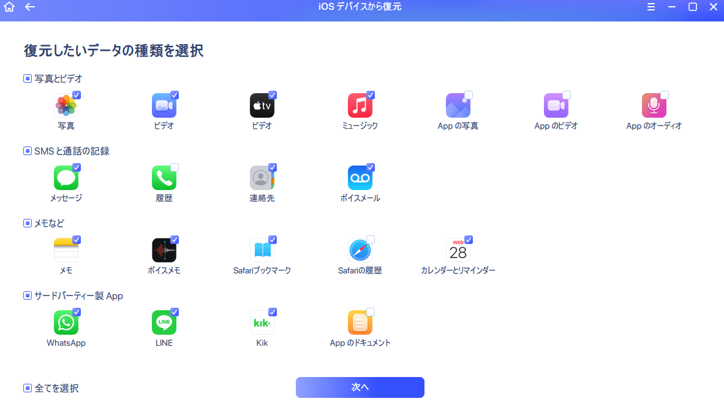Click the Apple TV ビデオ icon

tap(262, 105)
